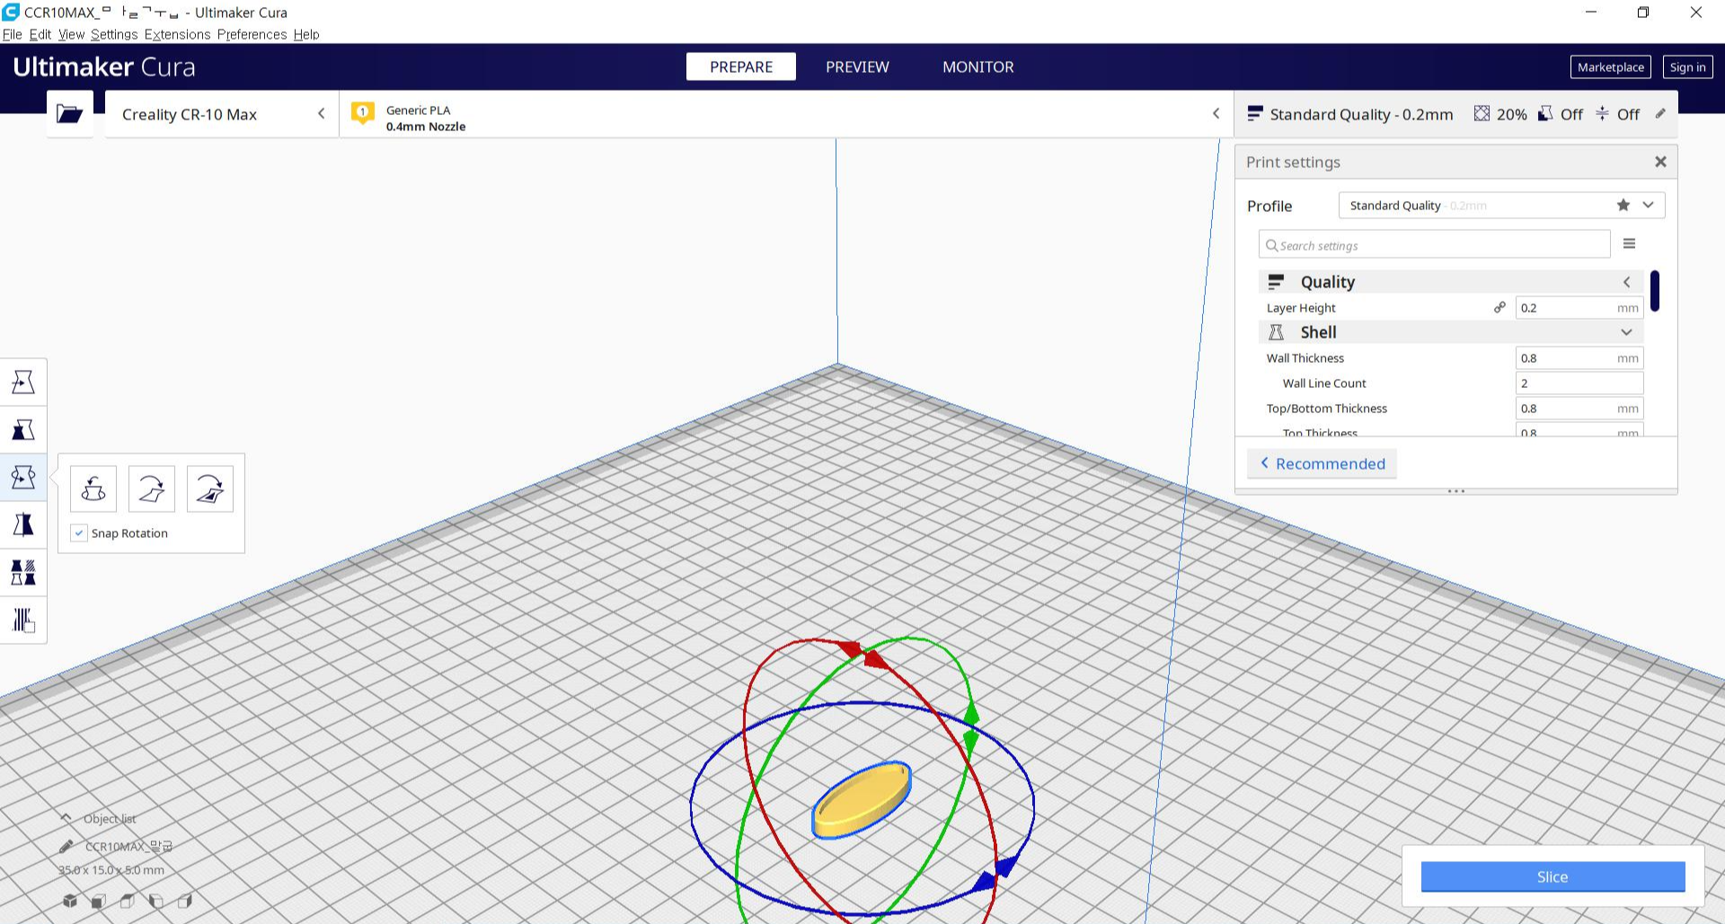Switch to the MONITOR stage tab
Screen dimensions: 1725x924
pyautogui.click(x=977, y=66)
